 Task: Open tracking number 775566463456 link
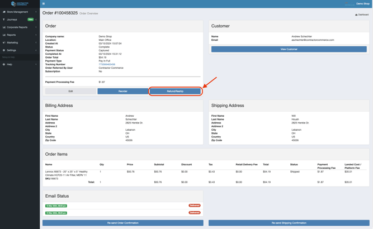[x=107, y=64]
